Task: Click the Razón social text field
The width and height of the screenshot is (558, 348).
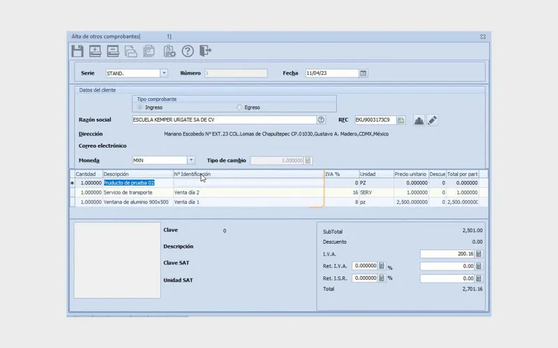Action: coord(224,120)
